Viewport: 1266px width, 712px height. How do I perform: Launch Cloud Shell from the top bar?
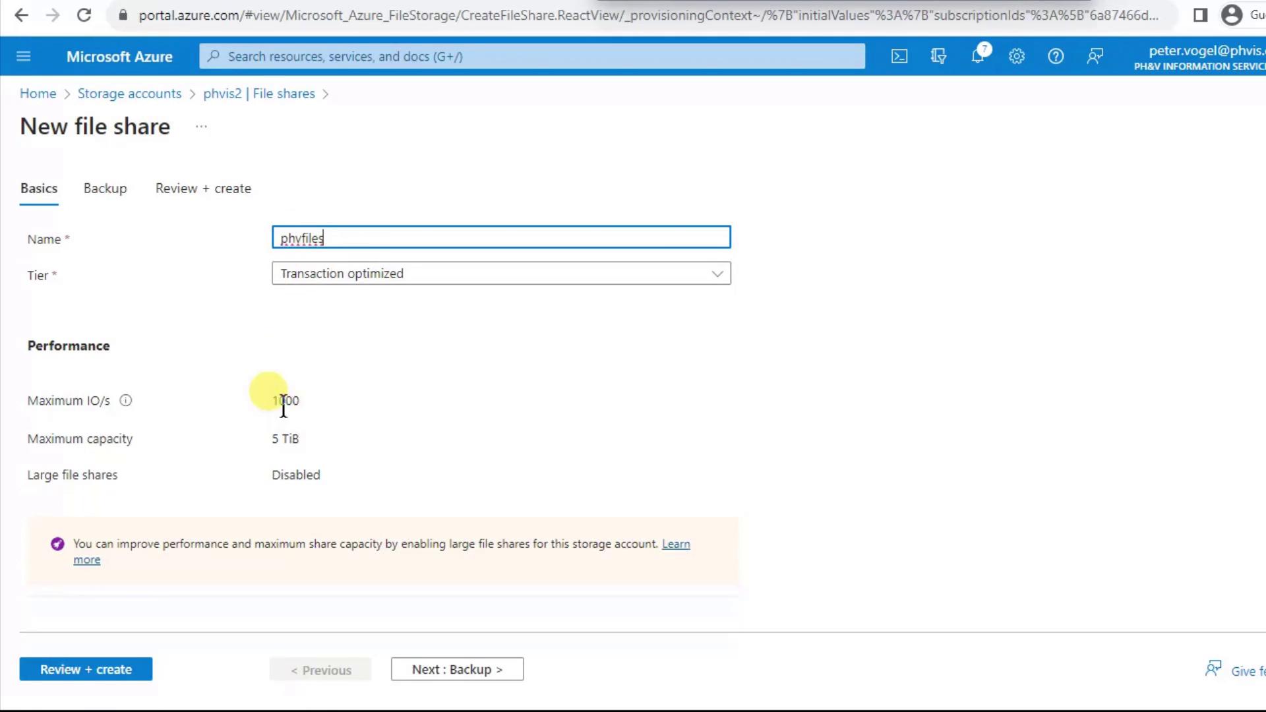coord(899,57)
